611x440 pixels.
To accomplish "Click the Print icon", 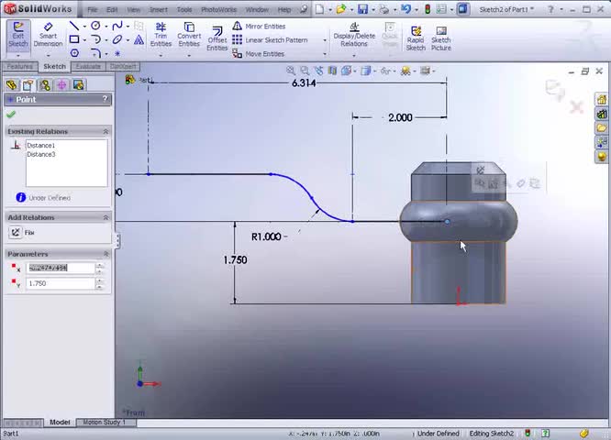I will [384, 9].
